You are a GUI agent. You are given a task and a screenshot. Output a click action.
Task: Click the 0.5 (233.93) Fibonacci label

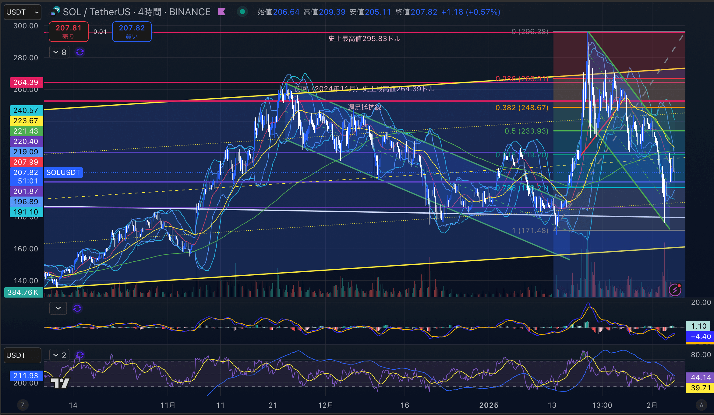(x=526, y=131)
